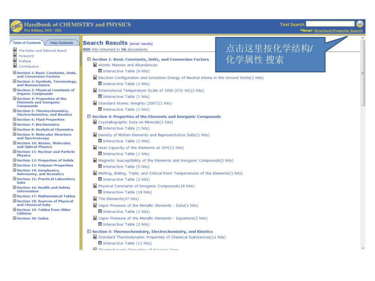375x281 pixels.
Task: Click the Text Search input field
Action: (330, 24)
